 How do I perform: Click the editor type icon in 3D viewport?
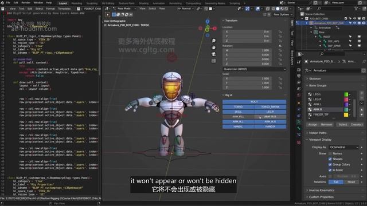[107, 9]
